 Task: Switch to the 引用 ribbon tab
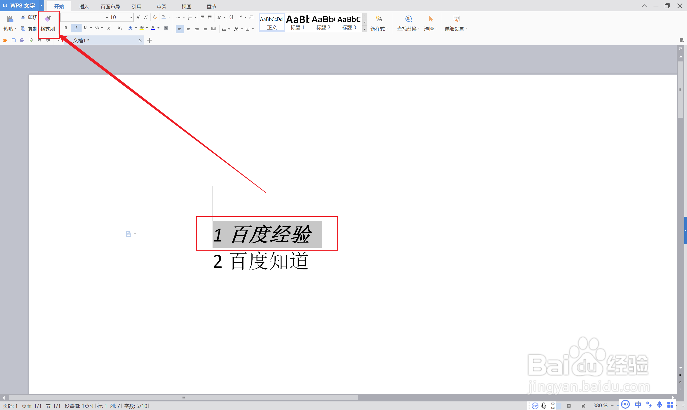point(137,6)
